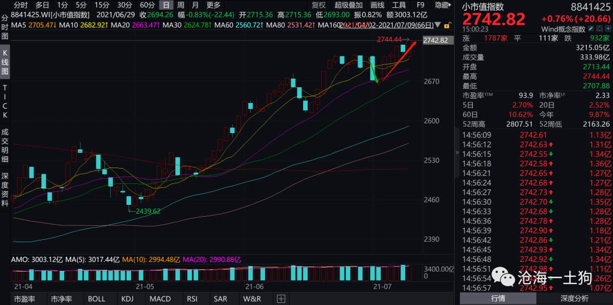Open the 成交明细 side view
This screenshot has width=613, height=305.
coord(5,143)
